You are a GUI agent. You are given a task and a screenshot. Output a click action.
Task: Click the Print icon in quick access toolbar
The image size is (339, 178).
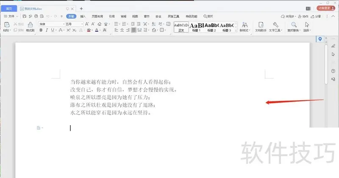(x=36, y=16)
